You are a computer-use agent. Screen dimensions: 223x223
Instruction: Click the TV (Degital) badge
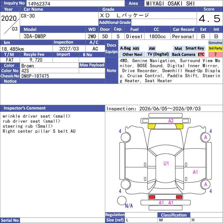(x=158, y=54)
